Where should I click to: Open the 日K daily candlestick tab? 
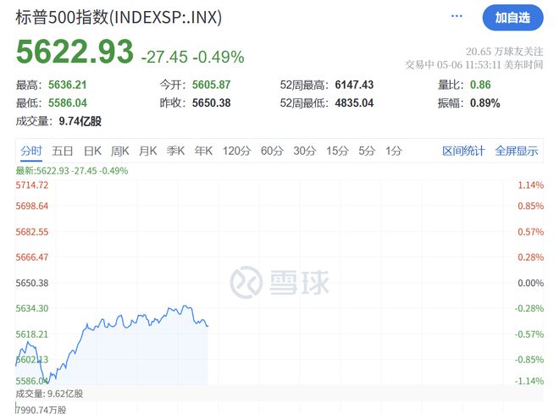[x=92, y=151]
